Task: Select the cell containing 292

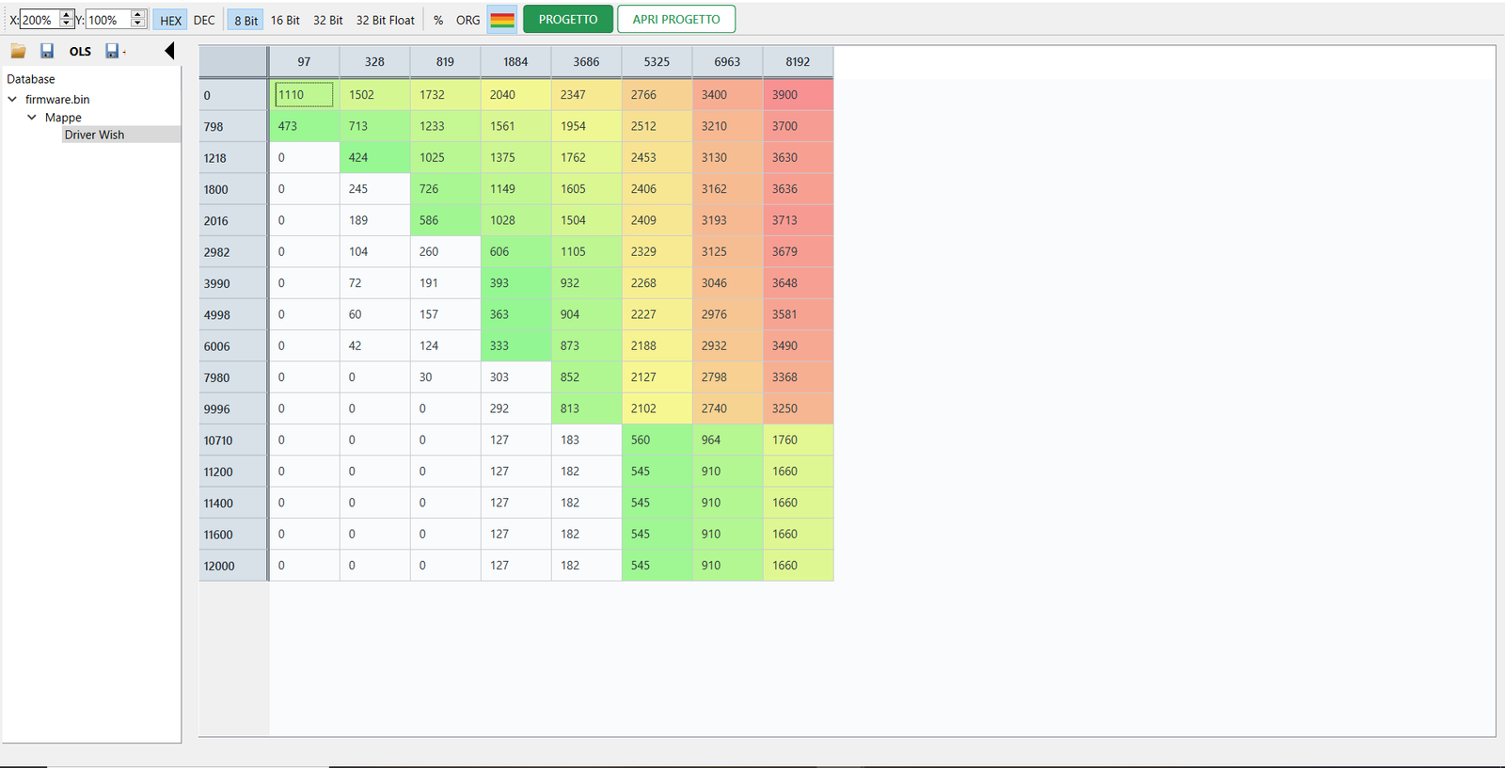Action: point(515,408)
